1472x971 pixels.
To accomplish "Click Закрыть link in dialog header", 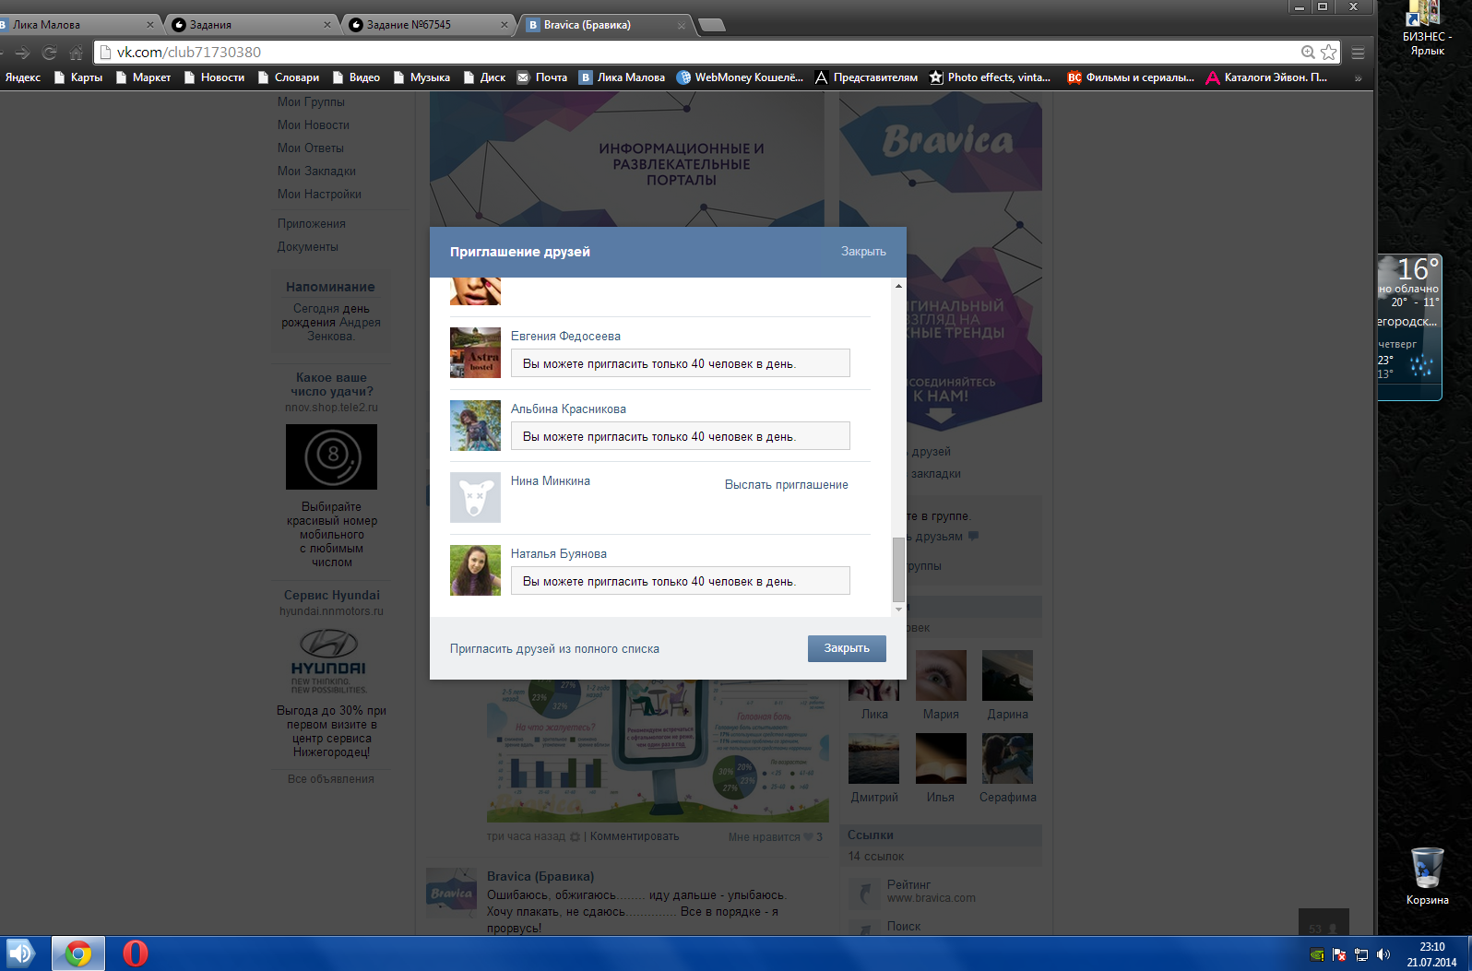I will (863, 252).
